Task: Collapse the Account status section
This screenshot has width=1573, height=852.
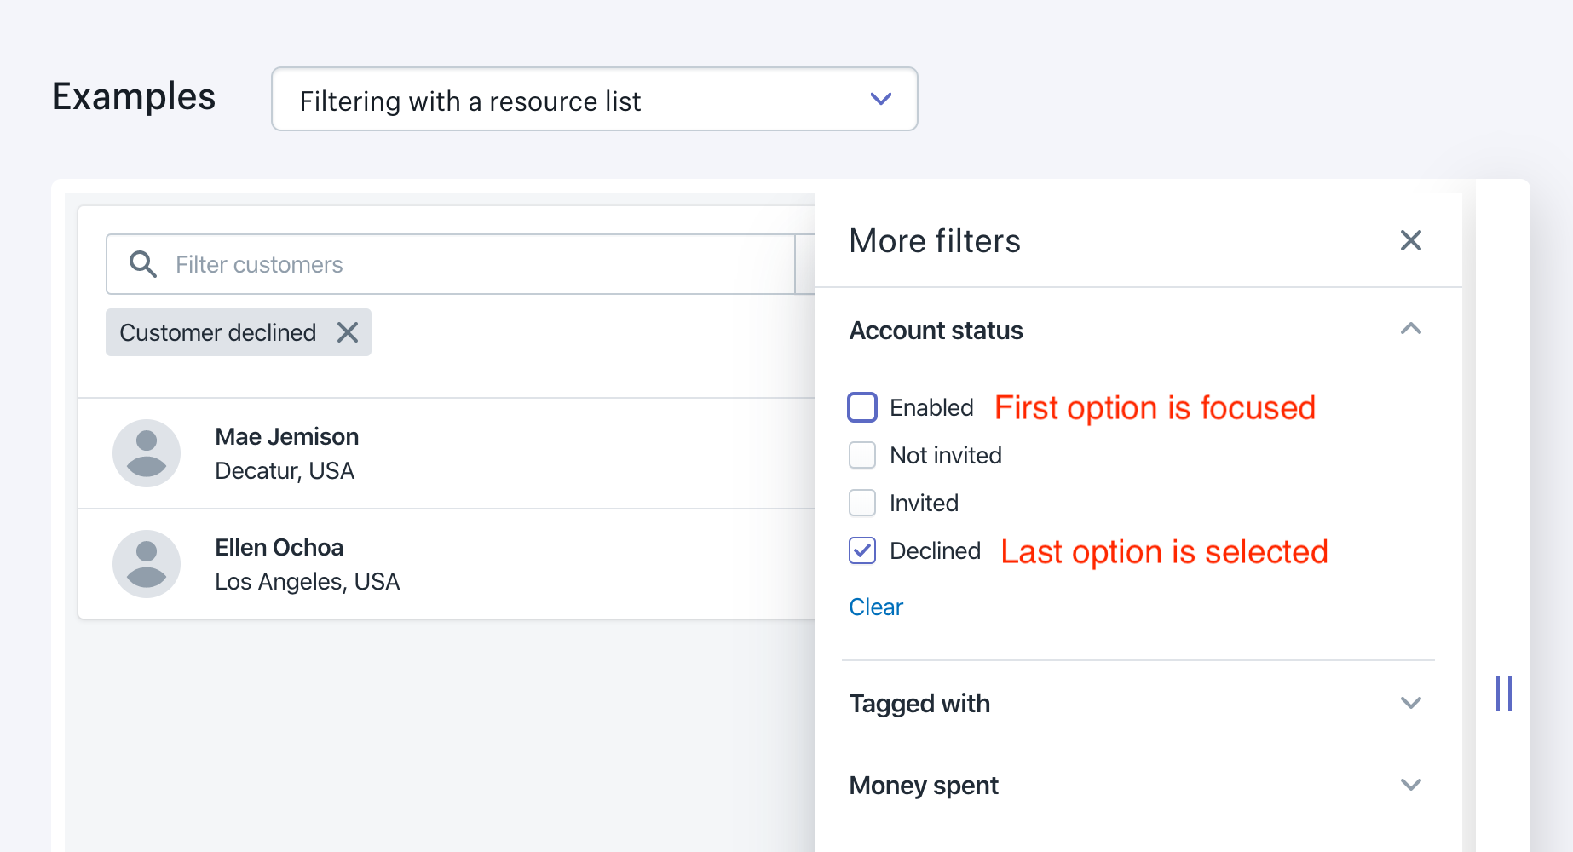Action: (1410, 330)
